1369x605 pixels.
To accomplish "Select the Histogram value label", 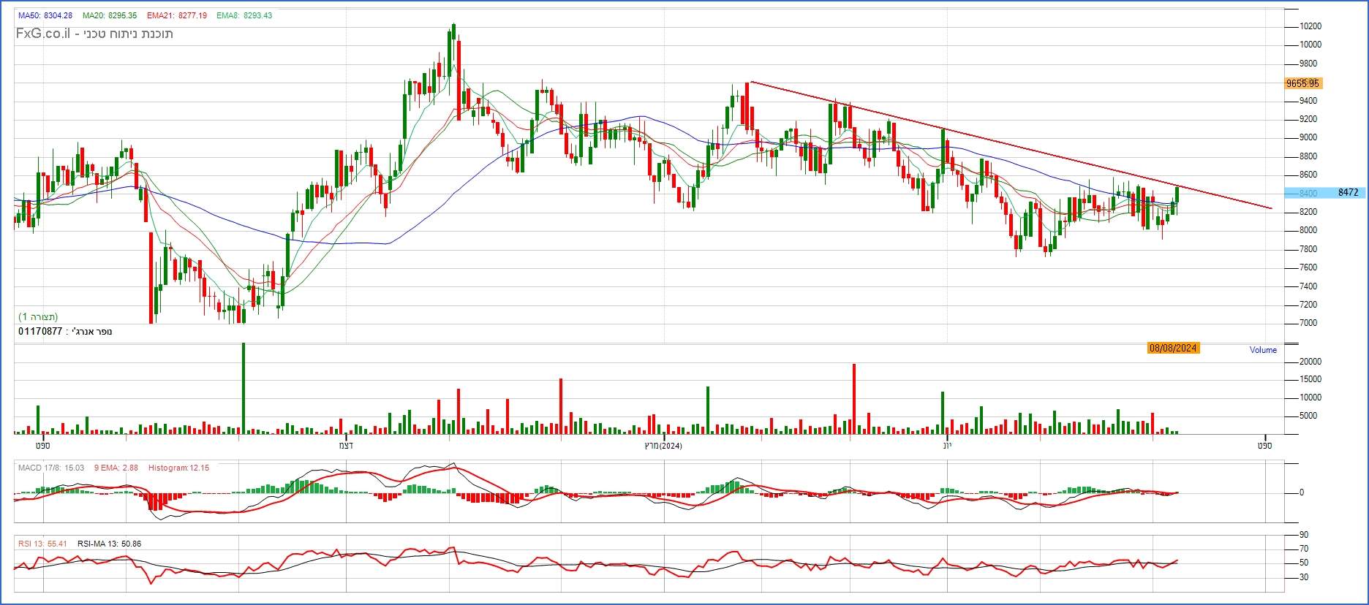I will 178,468.
